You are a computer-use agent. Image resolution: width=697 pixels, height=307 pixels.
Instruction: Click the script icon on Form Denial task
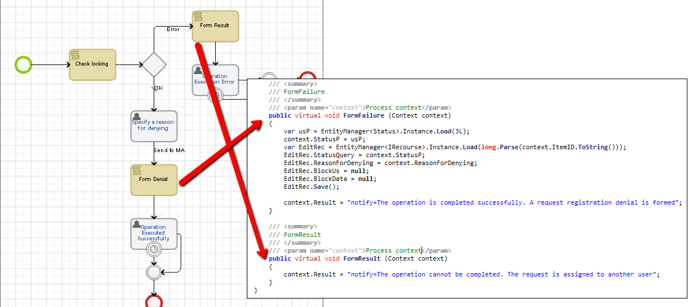click(x=137, y=170)
